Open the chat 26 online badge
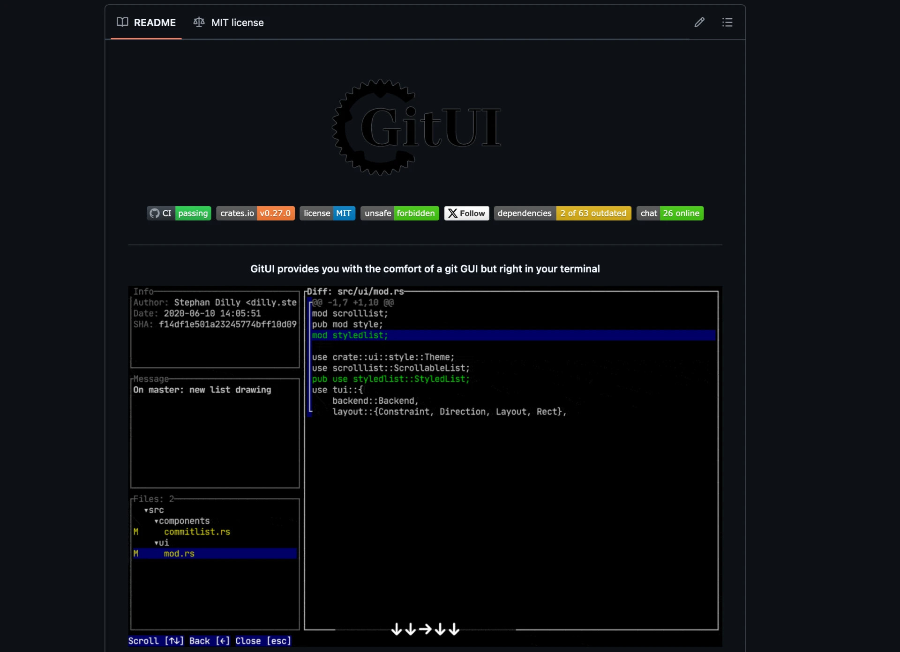The width and height of the screenshot is (900, 652). coord(670,213)
